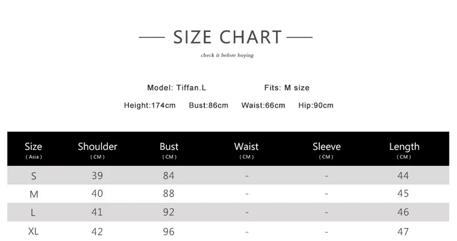Click the Hip:90cm measurement
The image size is (457, 241).
click(x=316, y=105)
